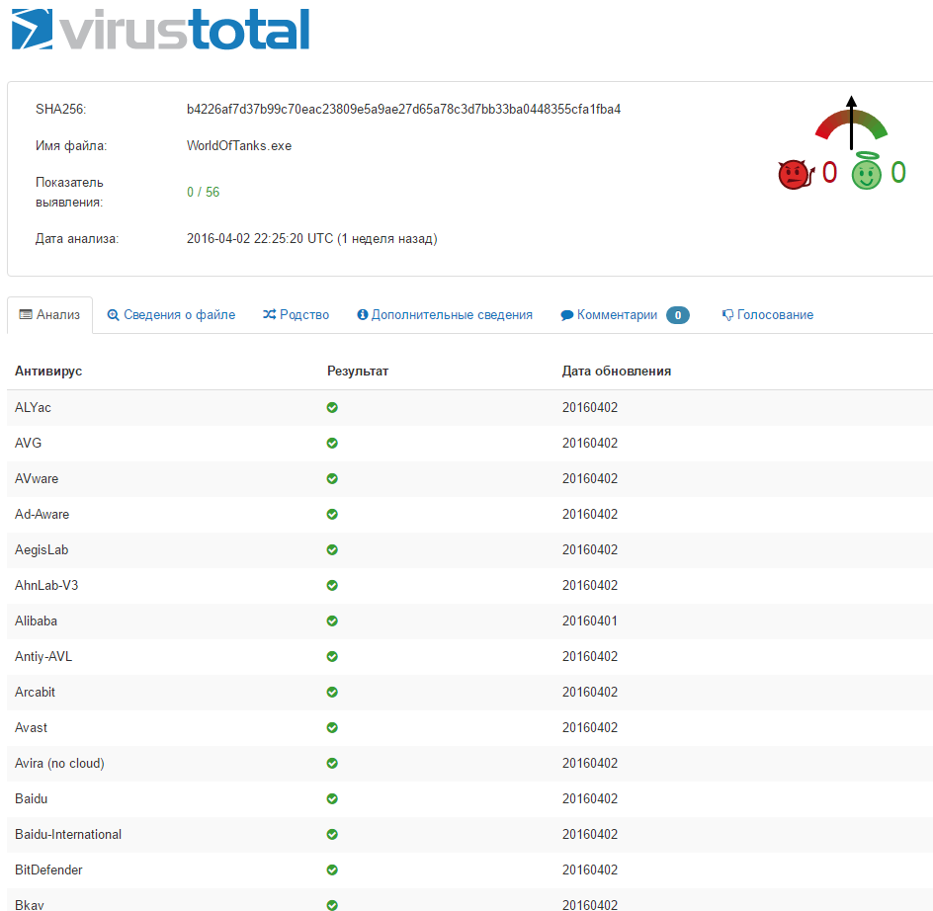Click the Антивирус column header
Viewport: 933px width, 911px height.
click(x=48, y=372)
